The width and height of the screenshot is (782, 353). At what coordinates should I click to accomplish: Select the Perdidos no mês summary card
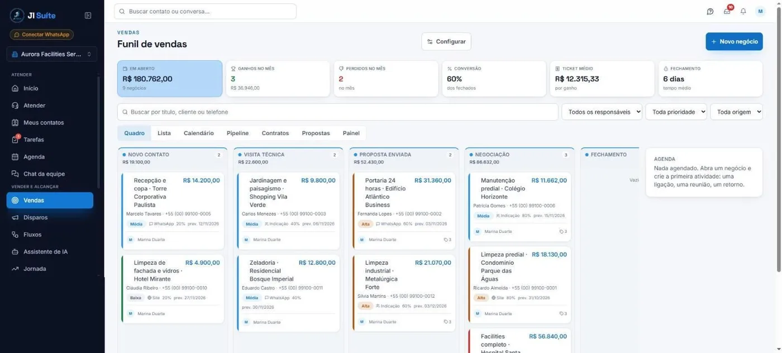[x=386, y=79]
